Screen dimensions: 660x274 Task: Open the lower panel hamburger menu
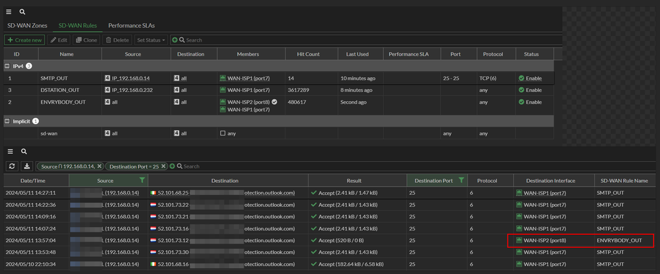click(9, 152)
